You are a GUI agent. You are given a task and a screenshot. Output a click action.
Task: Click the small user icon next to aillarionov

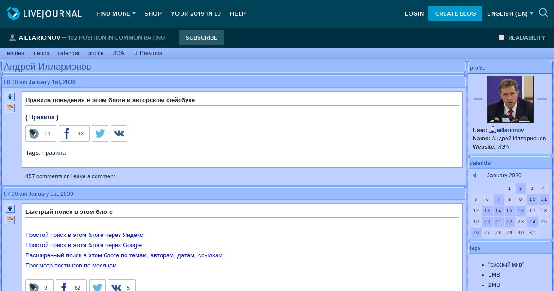point(493,130)
